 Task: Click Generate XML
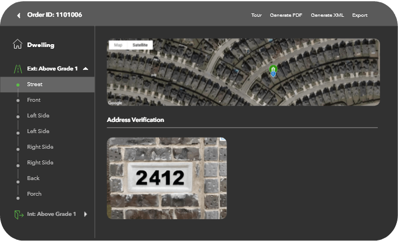click(327, 15)
